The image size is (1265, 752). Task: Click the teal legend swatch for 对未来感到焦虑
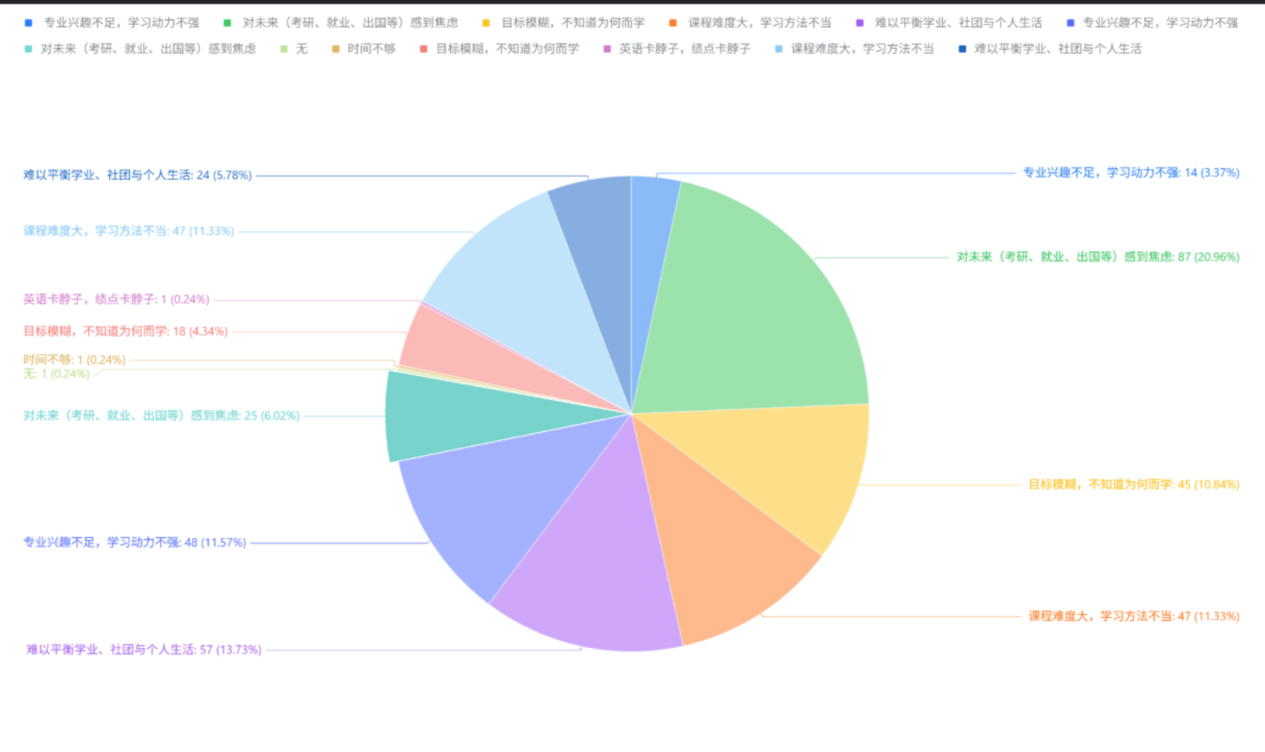pyautogui.click(x=28, y=49)
